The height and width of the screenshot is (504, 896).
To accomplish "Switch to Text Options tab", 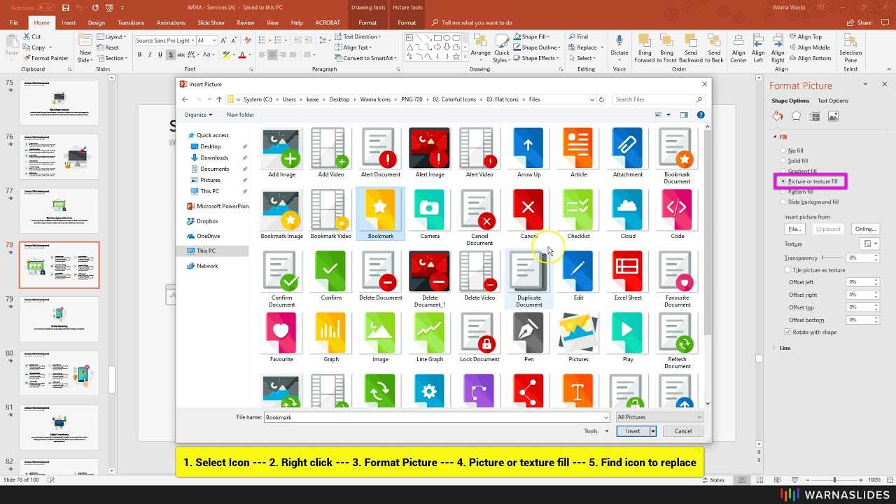I will tap(832, 101).
